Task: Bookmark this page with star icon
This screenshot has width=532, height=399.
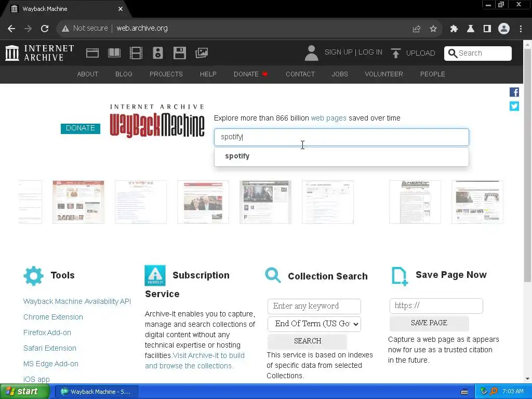Action: click(433, 29)
